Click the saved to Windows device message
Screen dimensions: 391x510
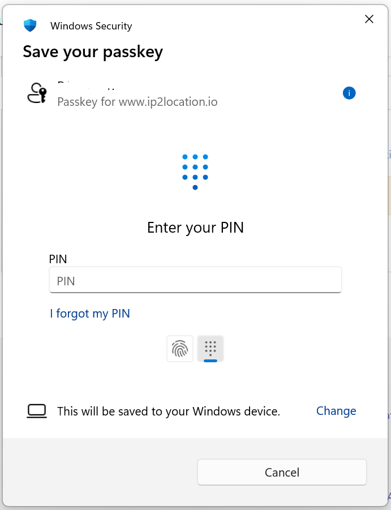[x=169, y=412]
